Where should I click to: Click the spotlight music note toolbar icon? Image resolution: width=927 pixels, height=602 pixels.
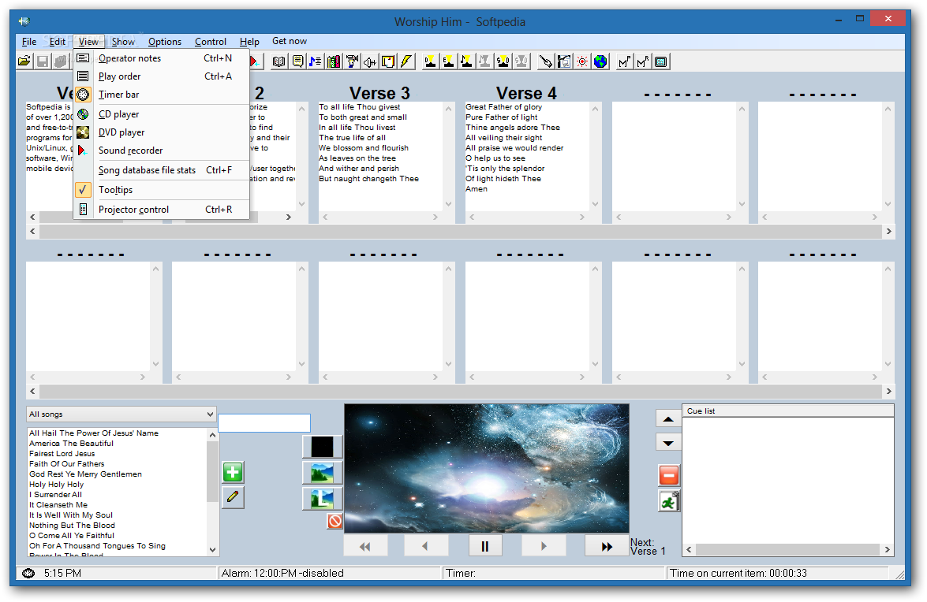467,61
